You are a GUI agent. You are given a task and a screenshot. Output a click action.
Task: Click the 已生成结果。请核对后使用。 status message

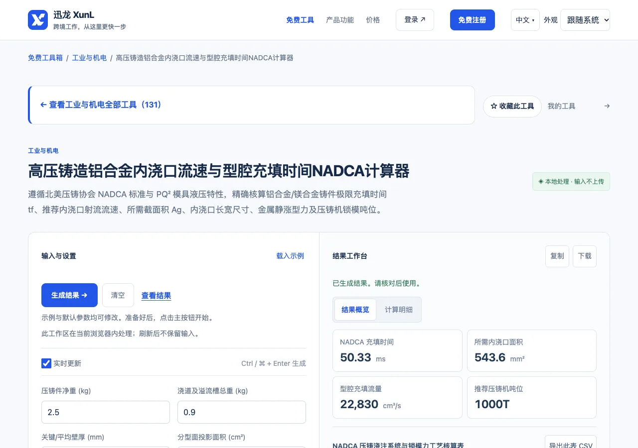[377, 284]
